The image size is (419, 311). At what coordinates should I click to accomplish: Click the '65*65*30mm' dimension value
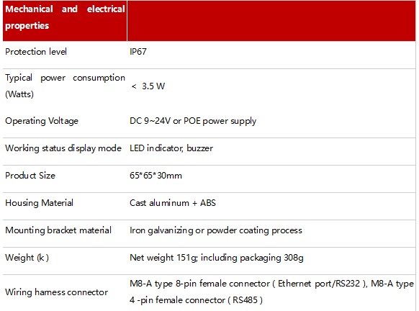[x=156, y=176]
